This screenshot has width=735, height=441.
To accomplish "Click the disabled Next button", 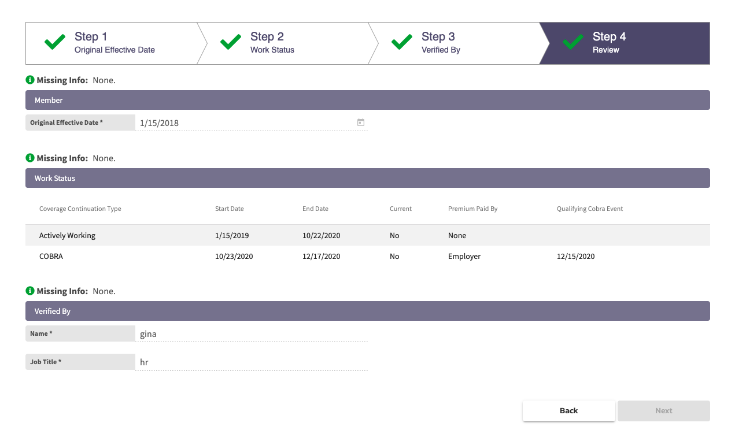I will point(663,410).
